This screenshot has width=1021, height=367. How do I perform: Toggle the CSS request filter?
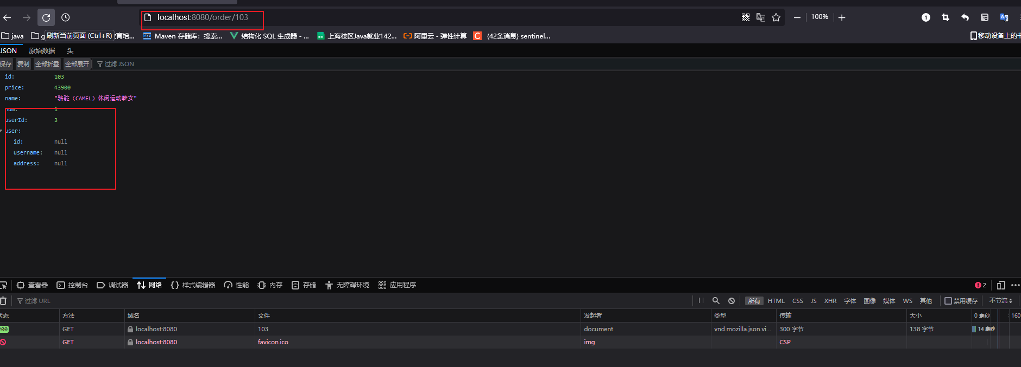tap(797, 301)
